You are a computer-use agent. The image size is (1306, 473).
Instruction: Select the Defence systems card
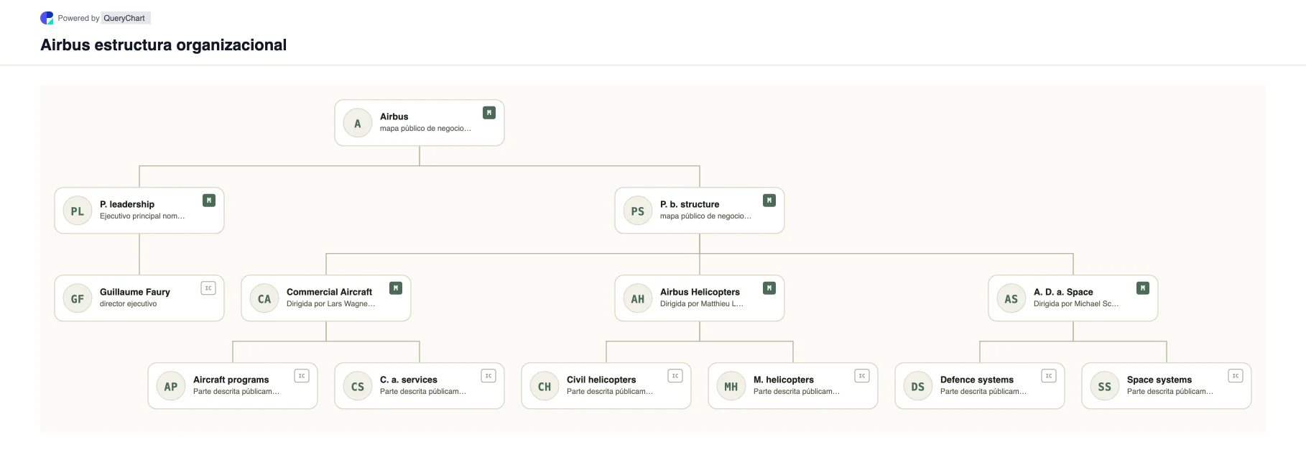(x=980, y=386)
